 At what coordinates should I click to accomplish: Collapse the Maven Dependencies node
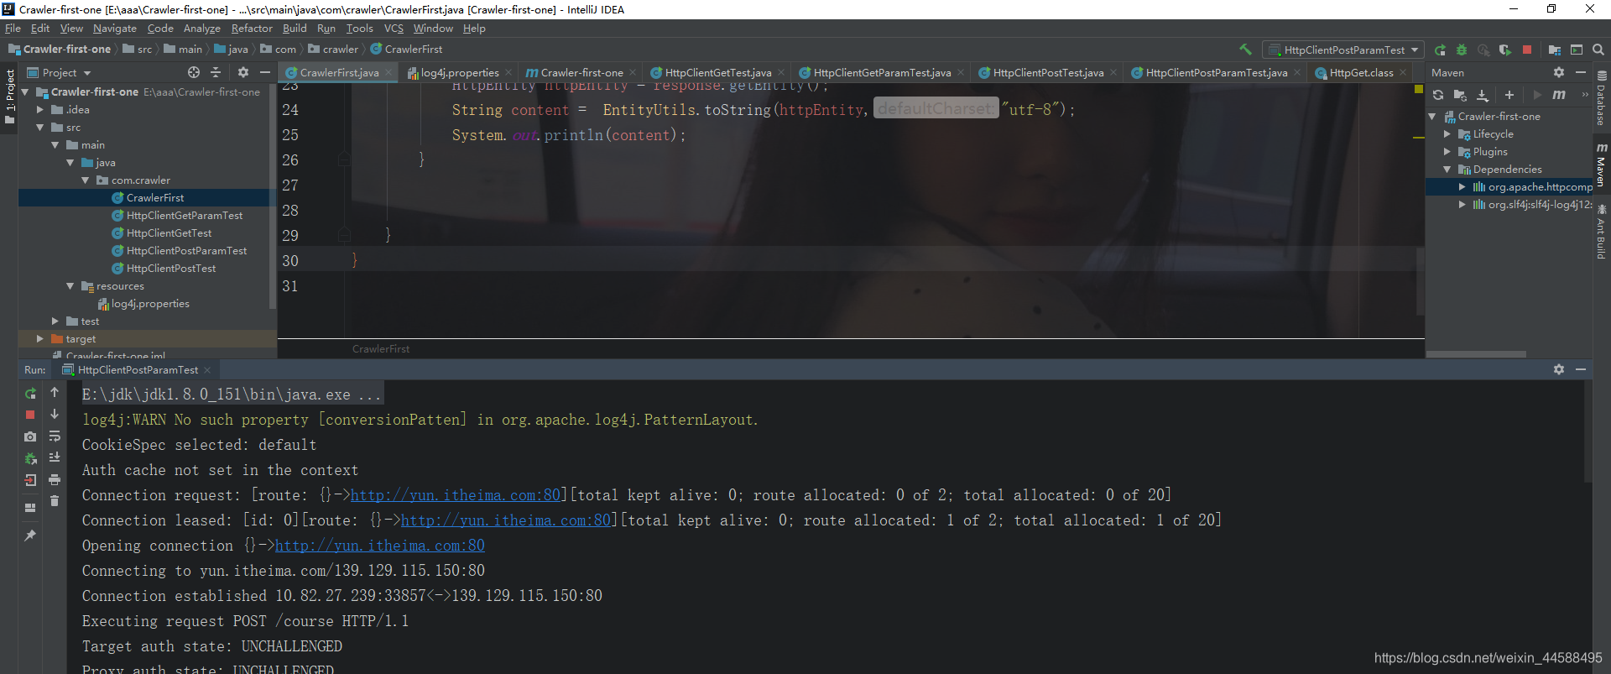pyautogui.click(x=1447, y=170)
